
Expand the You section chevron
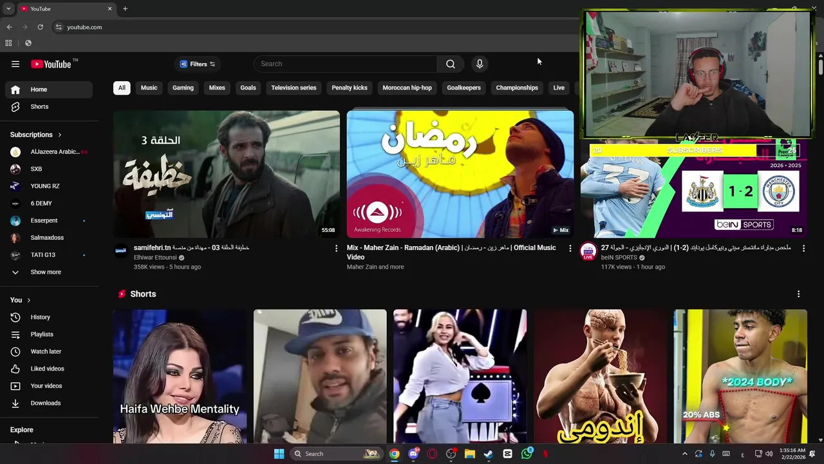pos(29,300)
